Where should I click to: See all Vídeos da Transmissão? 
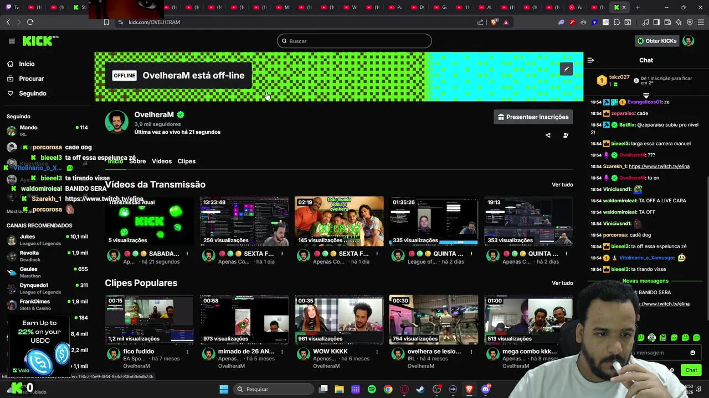tap(562, 185)
